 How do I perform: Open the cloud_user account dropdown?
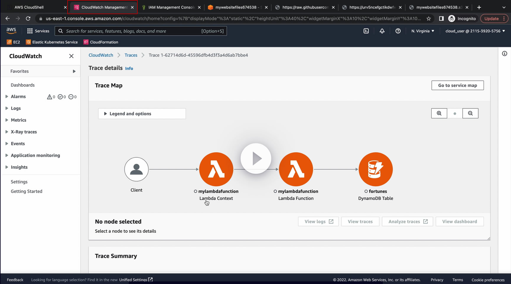coord(475,31)
